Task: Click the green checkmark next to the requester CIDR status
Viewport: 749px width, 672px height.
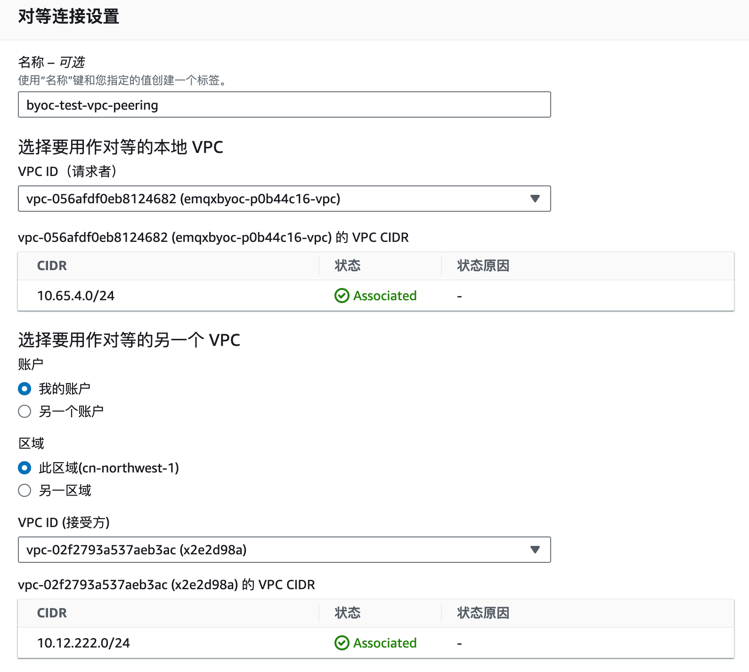Action: pyautogui.click(x=342, y=296)
